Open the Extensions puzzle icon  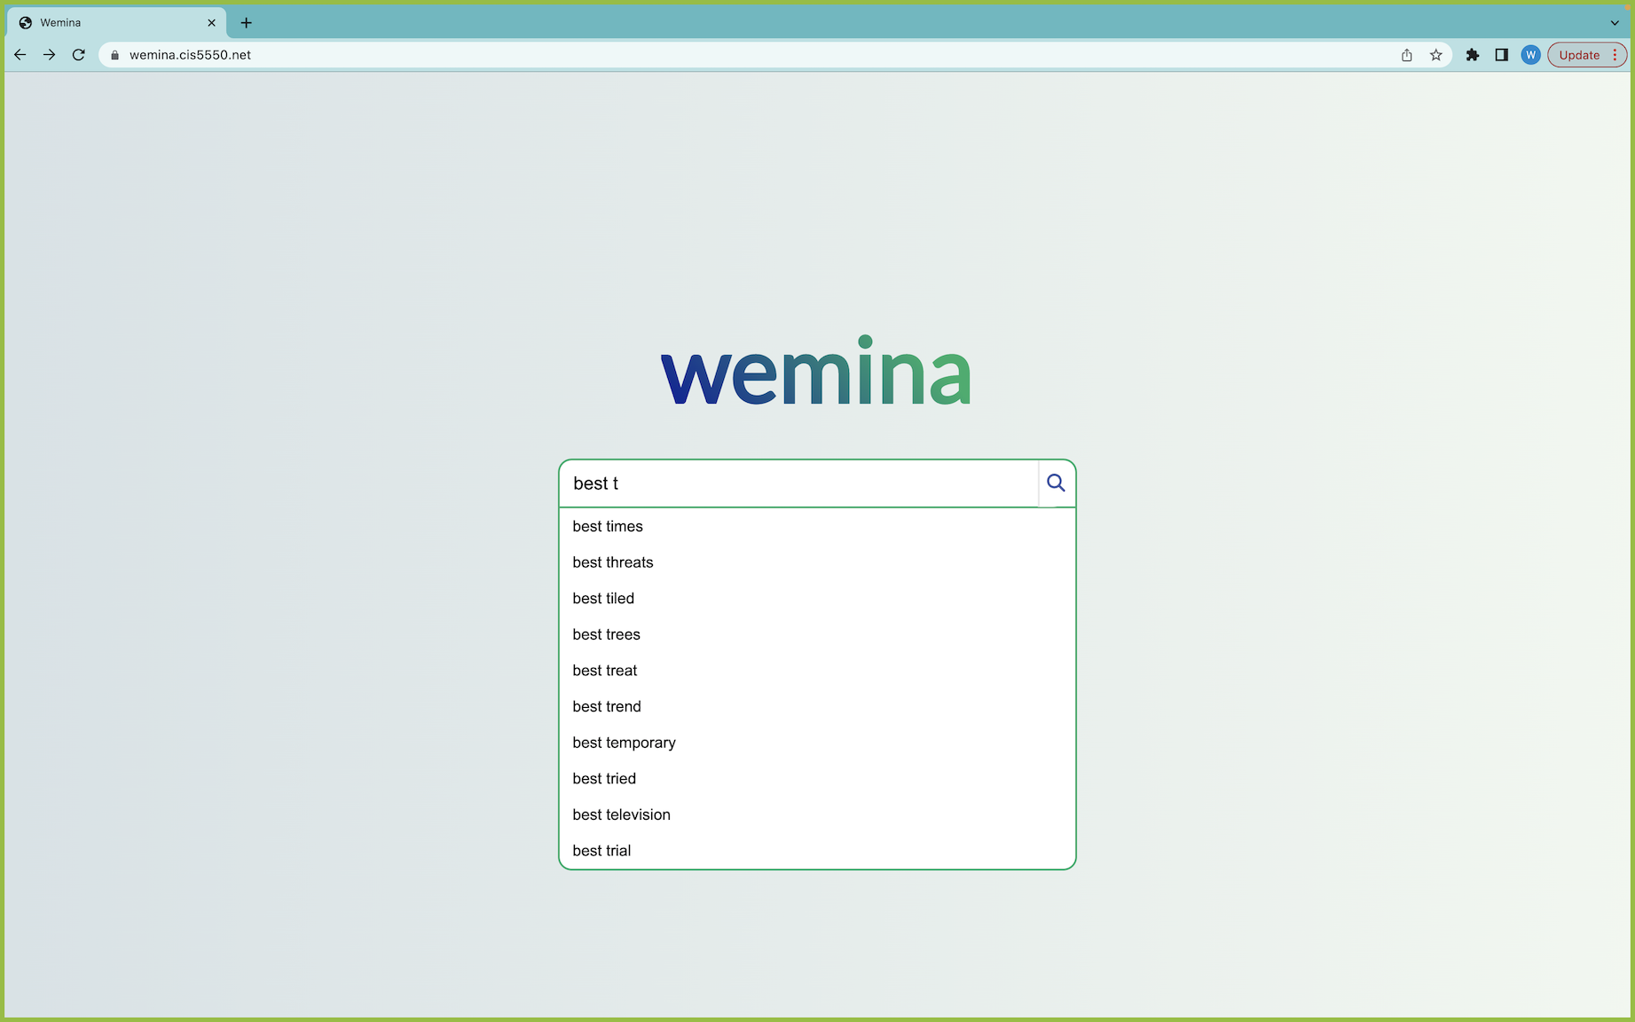click(x=1473, y=55)
